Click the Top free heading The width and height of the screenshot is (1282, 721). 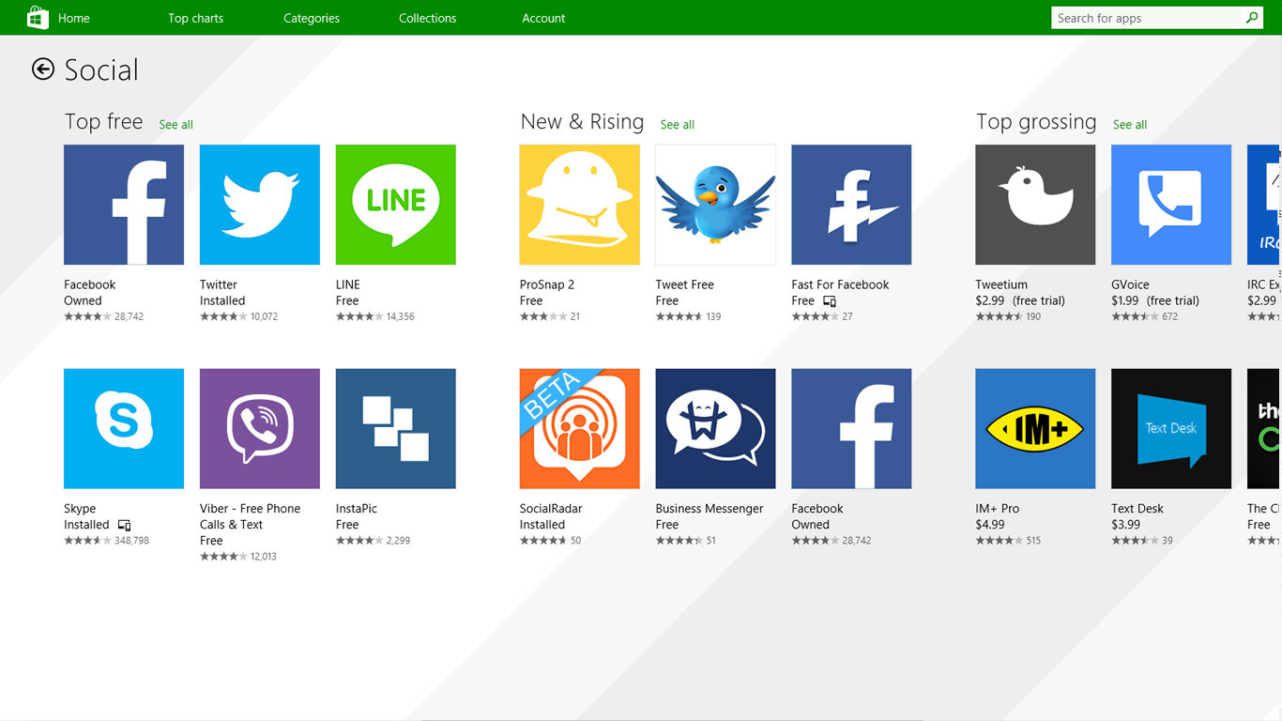coord(103,122)
